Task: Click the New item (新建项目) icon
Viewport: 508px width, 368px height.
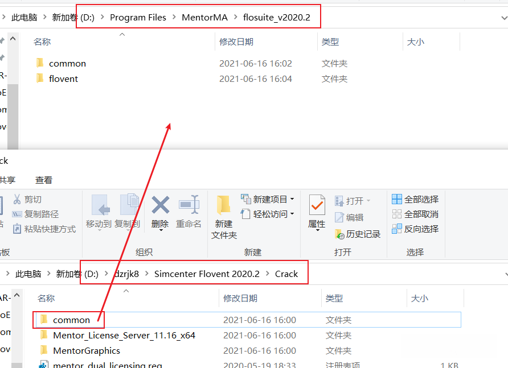Action: click(246, 199)
